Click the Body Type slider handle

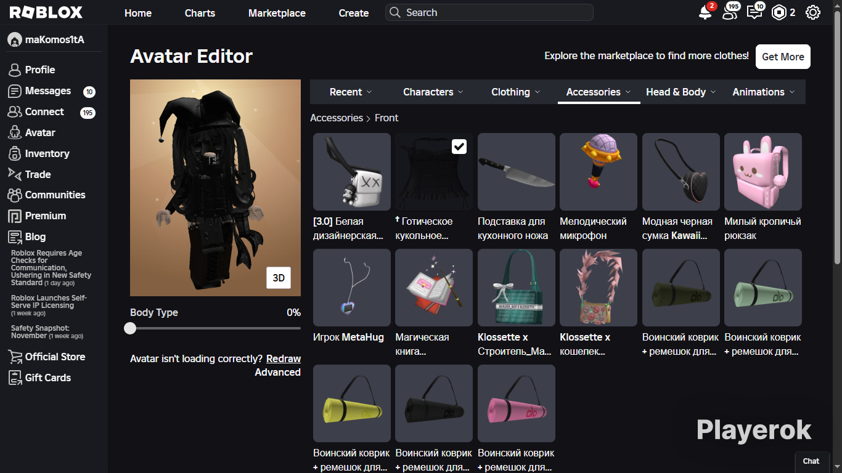click(x=130, y=328)
